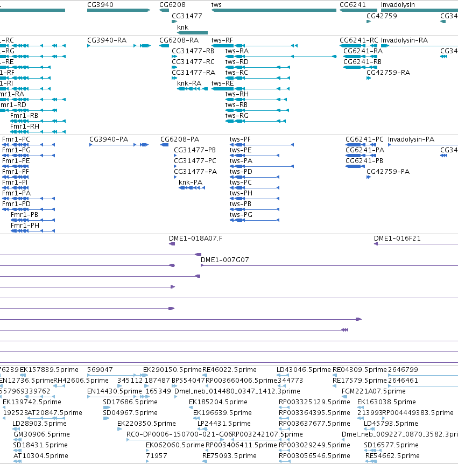Select protein CG3940-PA label
This screenshot has height=464, width=458.
tap(109, 139)
